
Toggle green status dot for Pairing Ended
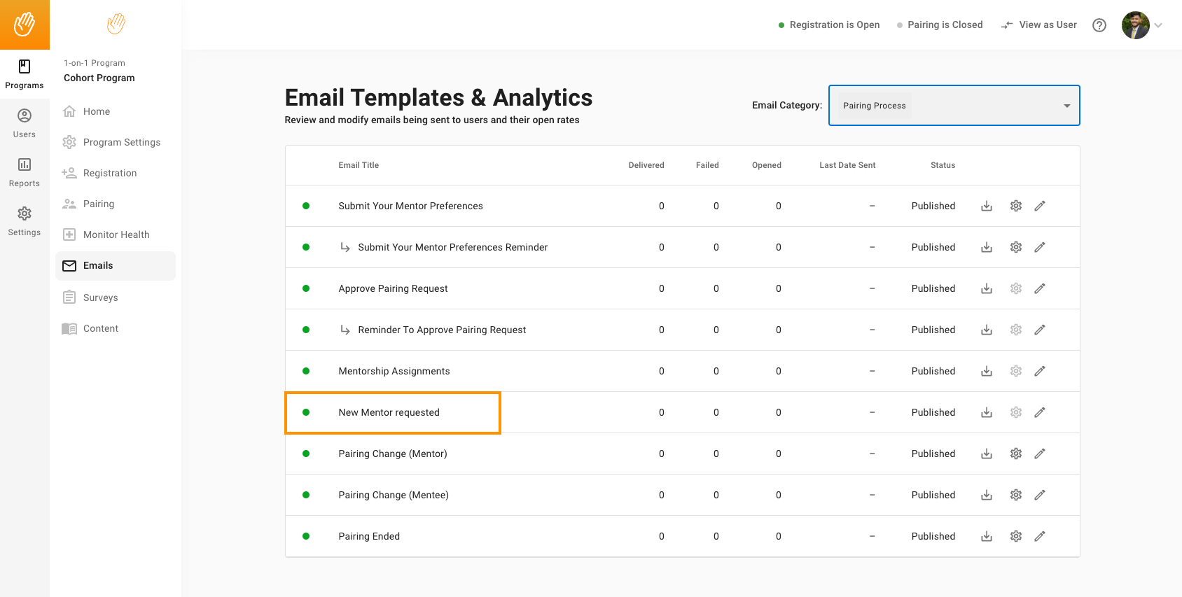[306, 536]
